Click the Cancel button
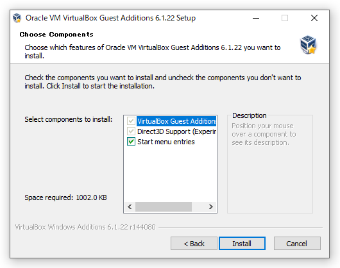This screenshot has width=340, height=268. tap(297, 244)
